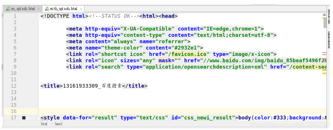Click the yellow warning stripe marker near line 10

324,73
